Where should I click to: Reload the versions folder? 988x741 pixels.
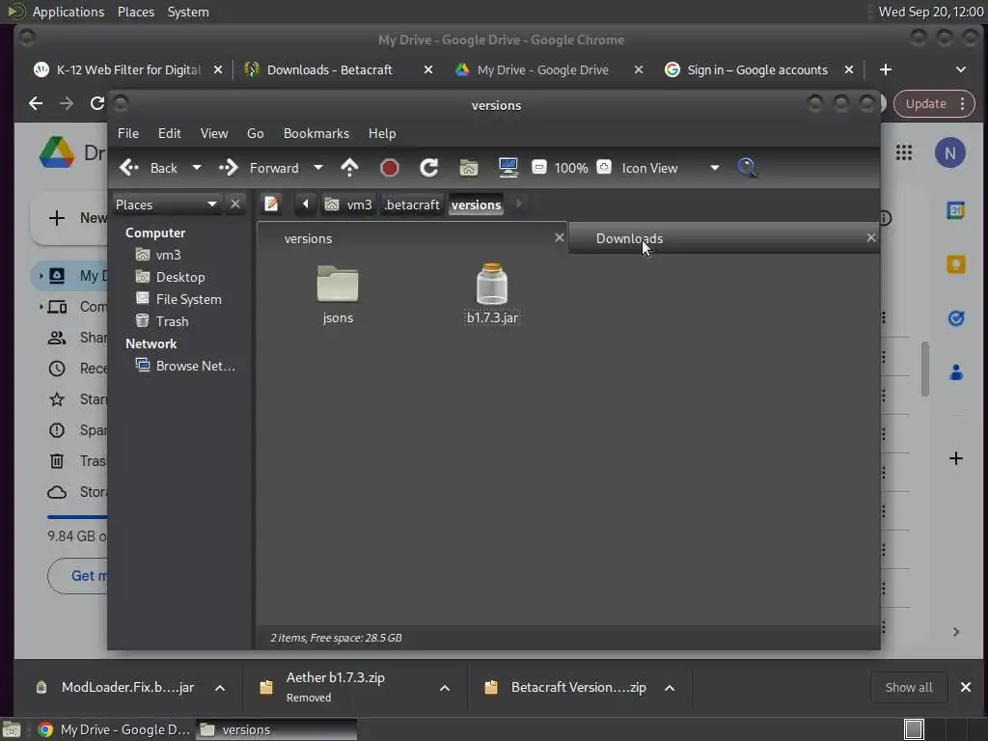coord(429,168)
